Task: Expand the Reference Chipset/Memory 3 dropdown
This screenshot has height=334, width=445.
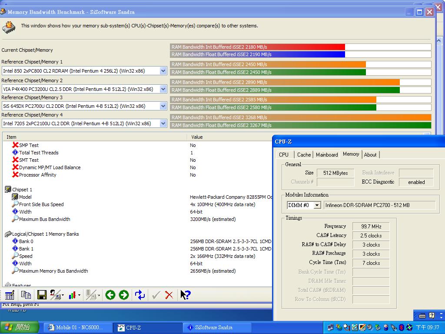Action: [x=163, y=106]
